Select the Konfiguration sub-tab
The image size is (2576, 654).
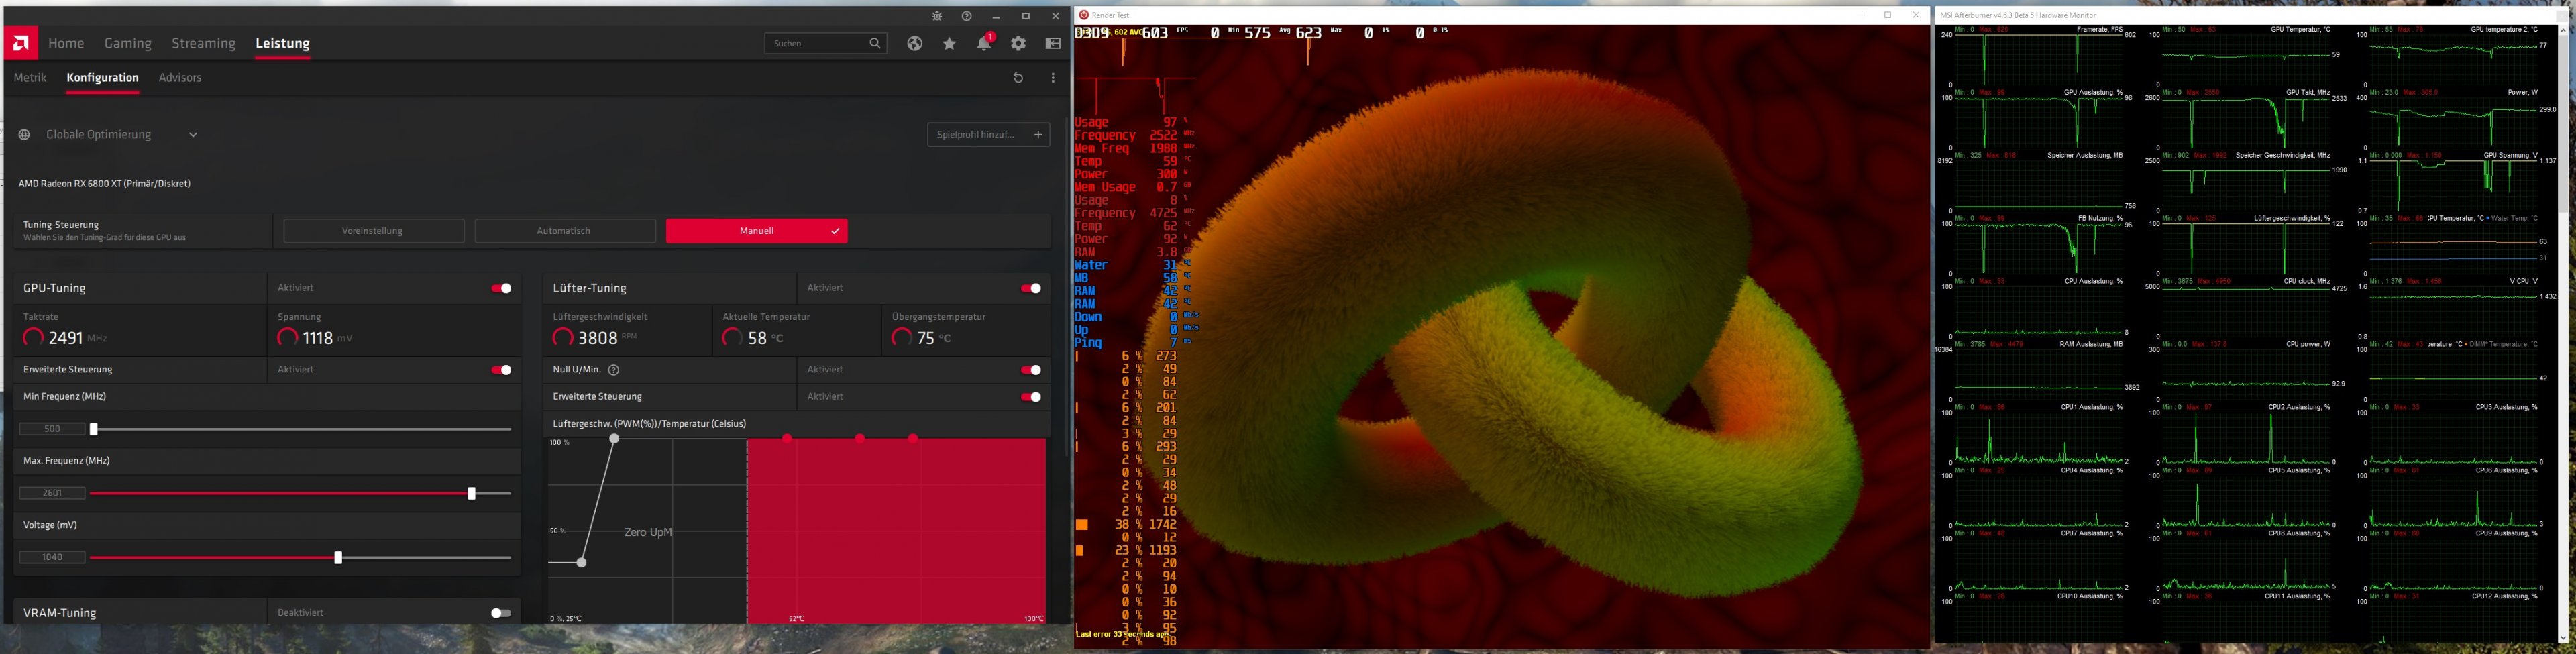coord(102,78)
